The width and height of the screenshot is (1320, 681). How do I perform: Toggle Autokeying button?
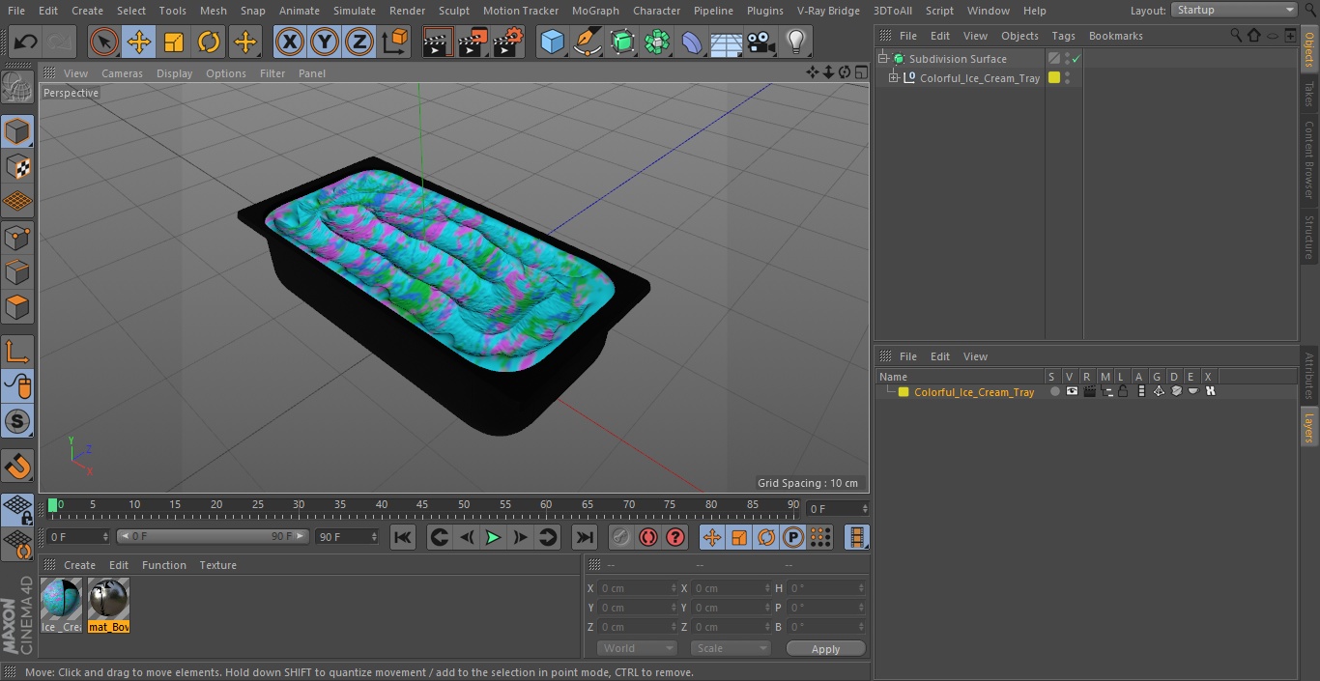pos(647,537)
